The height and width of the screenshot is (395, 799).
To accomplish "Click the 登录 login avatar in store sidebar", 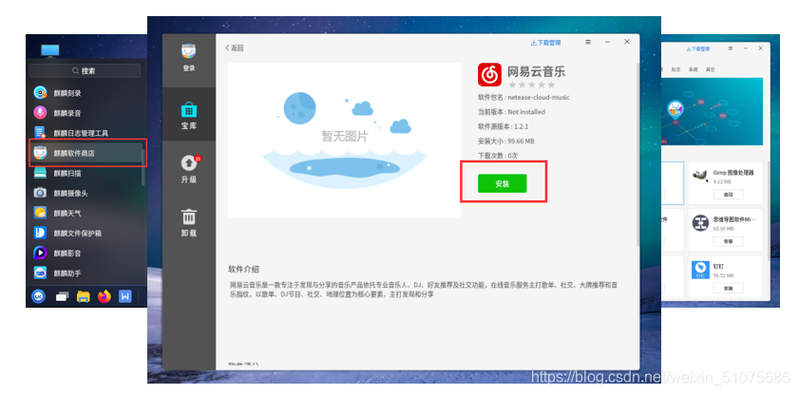I will (x=189, y=57).
